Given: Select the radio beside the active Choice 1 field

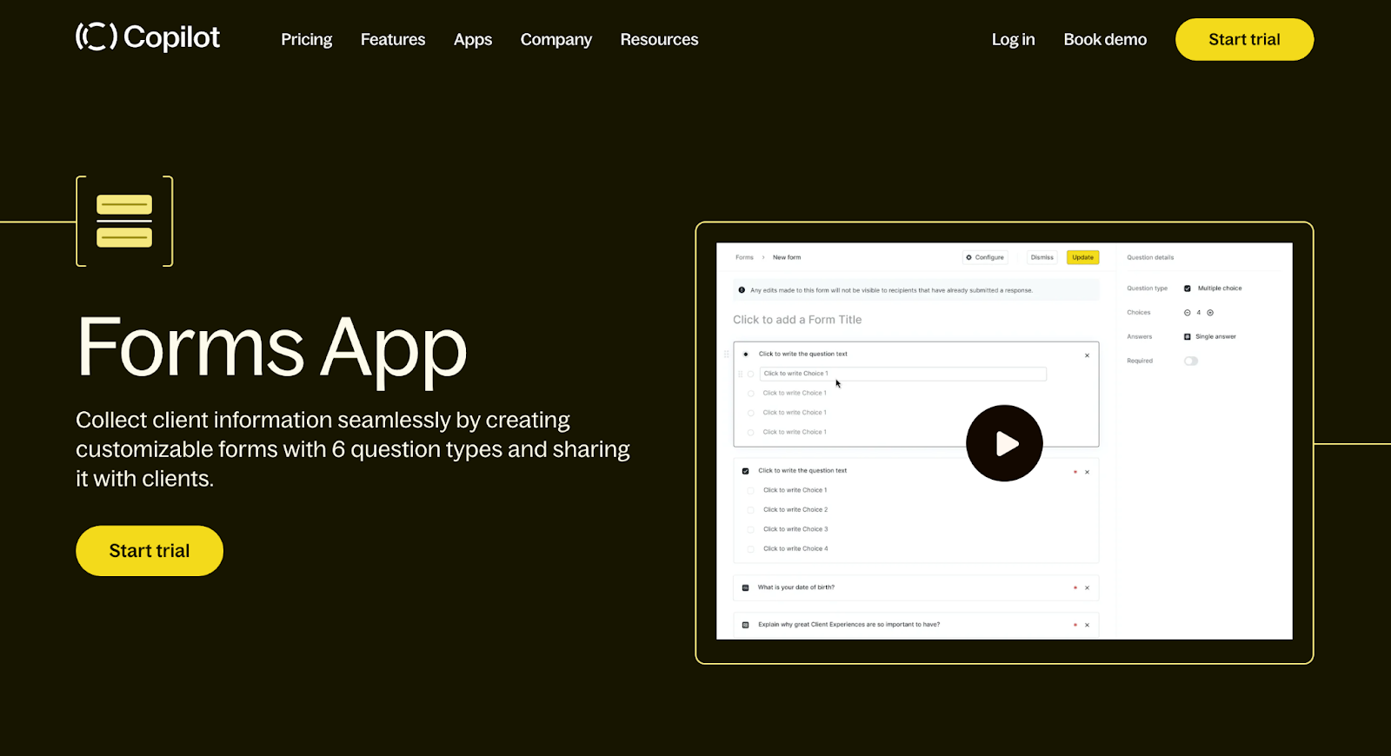Looking at the screenshot, I should click(x=750, y=374).
